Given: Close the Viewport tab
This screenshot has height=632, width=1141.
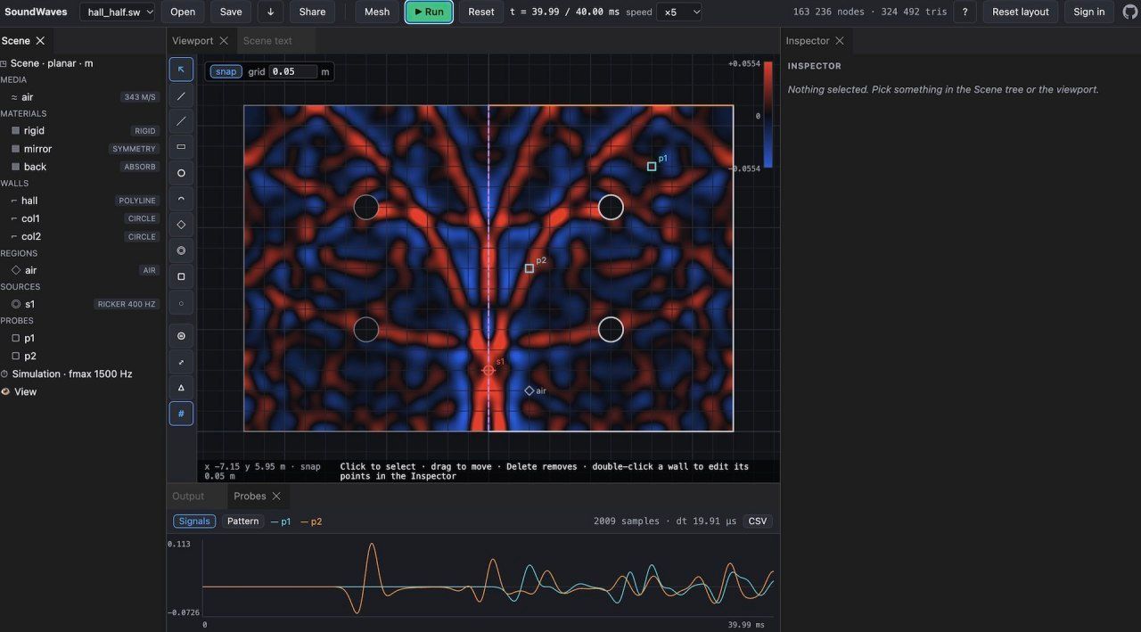Looking at the screenshot, I should pyautogui.click(x=224, y=41).
